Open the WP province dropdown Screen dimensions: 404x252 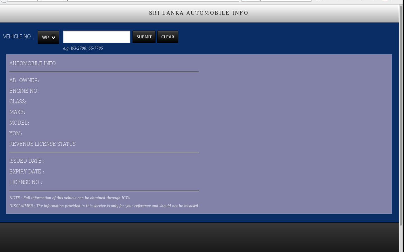48,37
